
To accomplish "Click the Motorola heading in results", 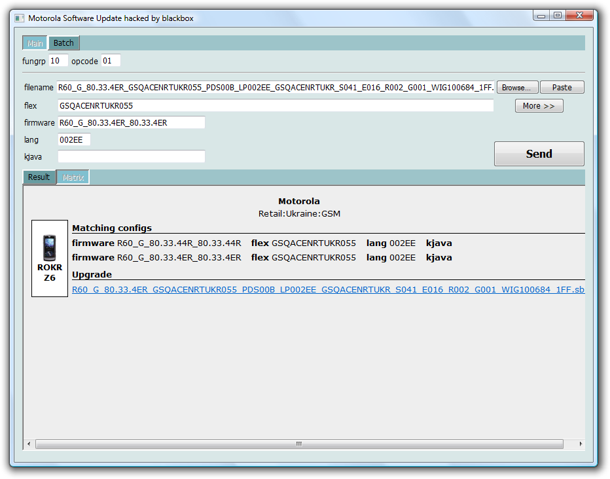I will point(299,202).
